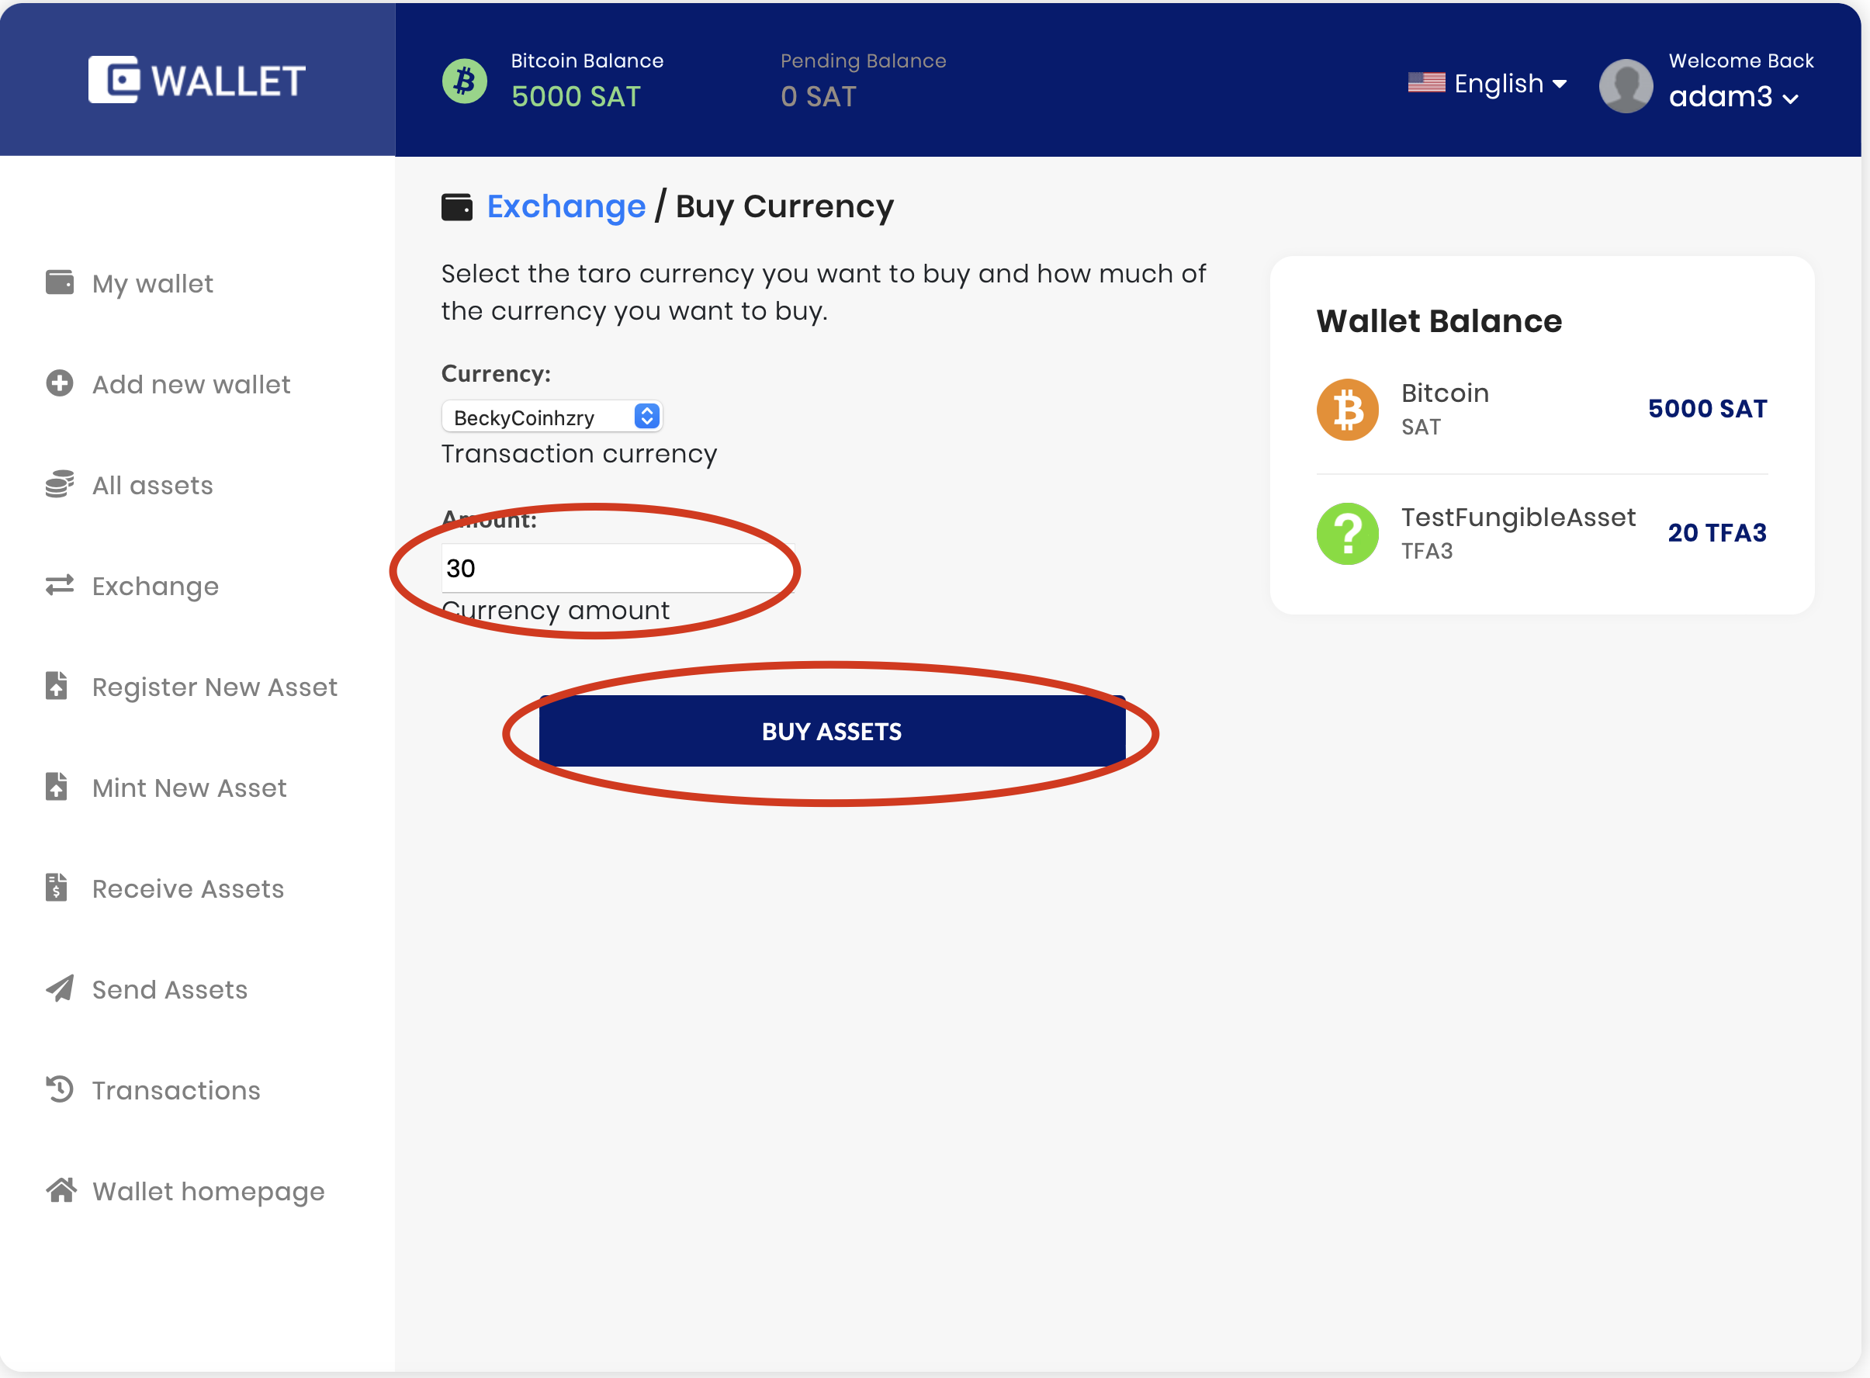1870x1378 pixels.
Task: Open the BeckyCoinhzry currency dropdown
Action: pos(552,417)
